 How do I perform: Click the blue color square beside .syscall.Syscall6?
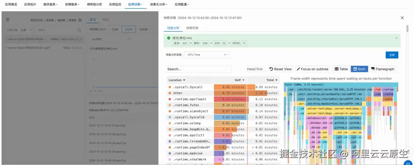tap(169, 117)
